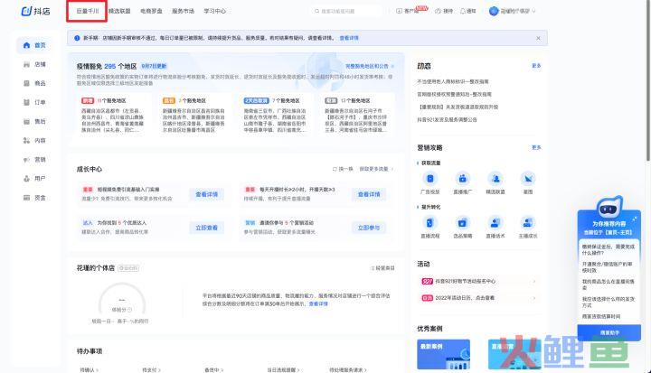Viewport: 651px width, 373px height.
Task: Open the 最新案例 thumbnail in 优秀案例
Action: pos(443,354)
